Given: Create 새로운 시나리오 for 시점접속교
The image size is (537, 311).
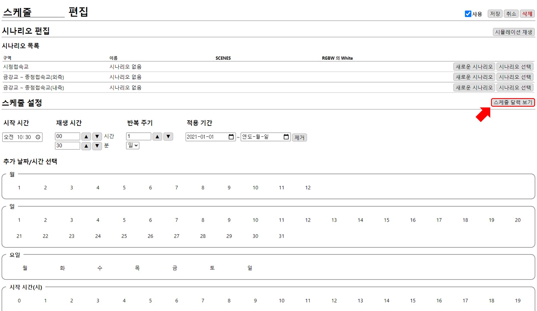Looking at the screenshot, I should 474,67.
